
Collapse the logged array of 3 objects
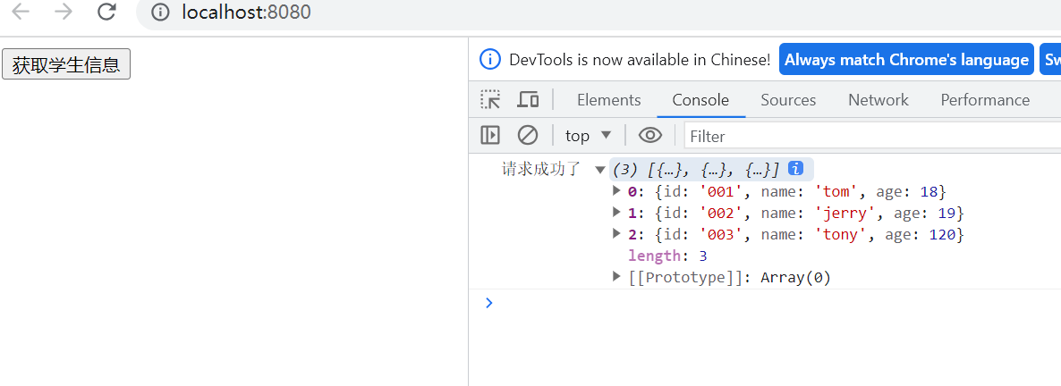click(x=599, y=170)
